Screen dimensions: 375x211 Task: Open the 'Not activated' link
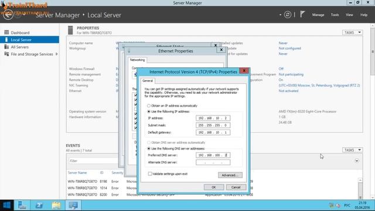288,91
